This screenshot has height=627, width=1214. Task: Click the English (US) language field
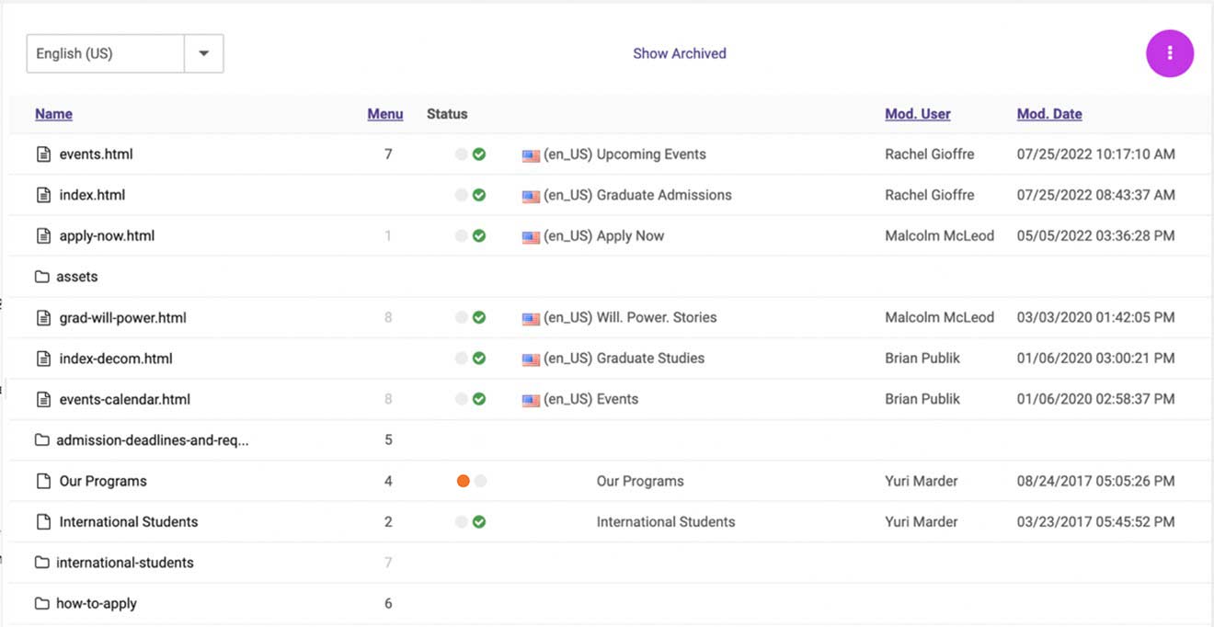coord(105,53)
